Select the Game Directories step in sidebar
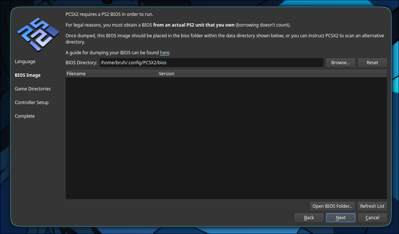This screenshot has width=399, height=234. pyautogui.click(x=32, y=89)
